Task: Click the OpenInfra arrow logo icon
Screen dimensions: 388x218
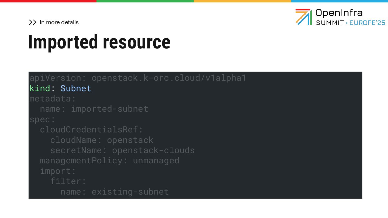Action: point(303,17)
